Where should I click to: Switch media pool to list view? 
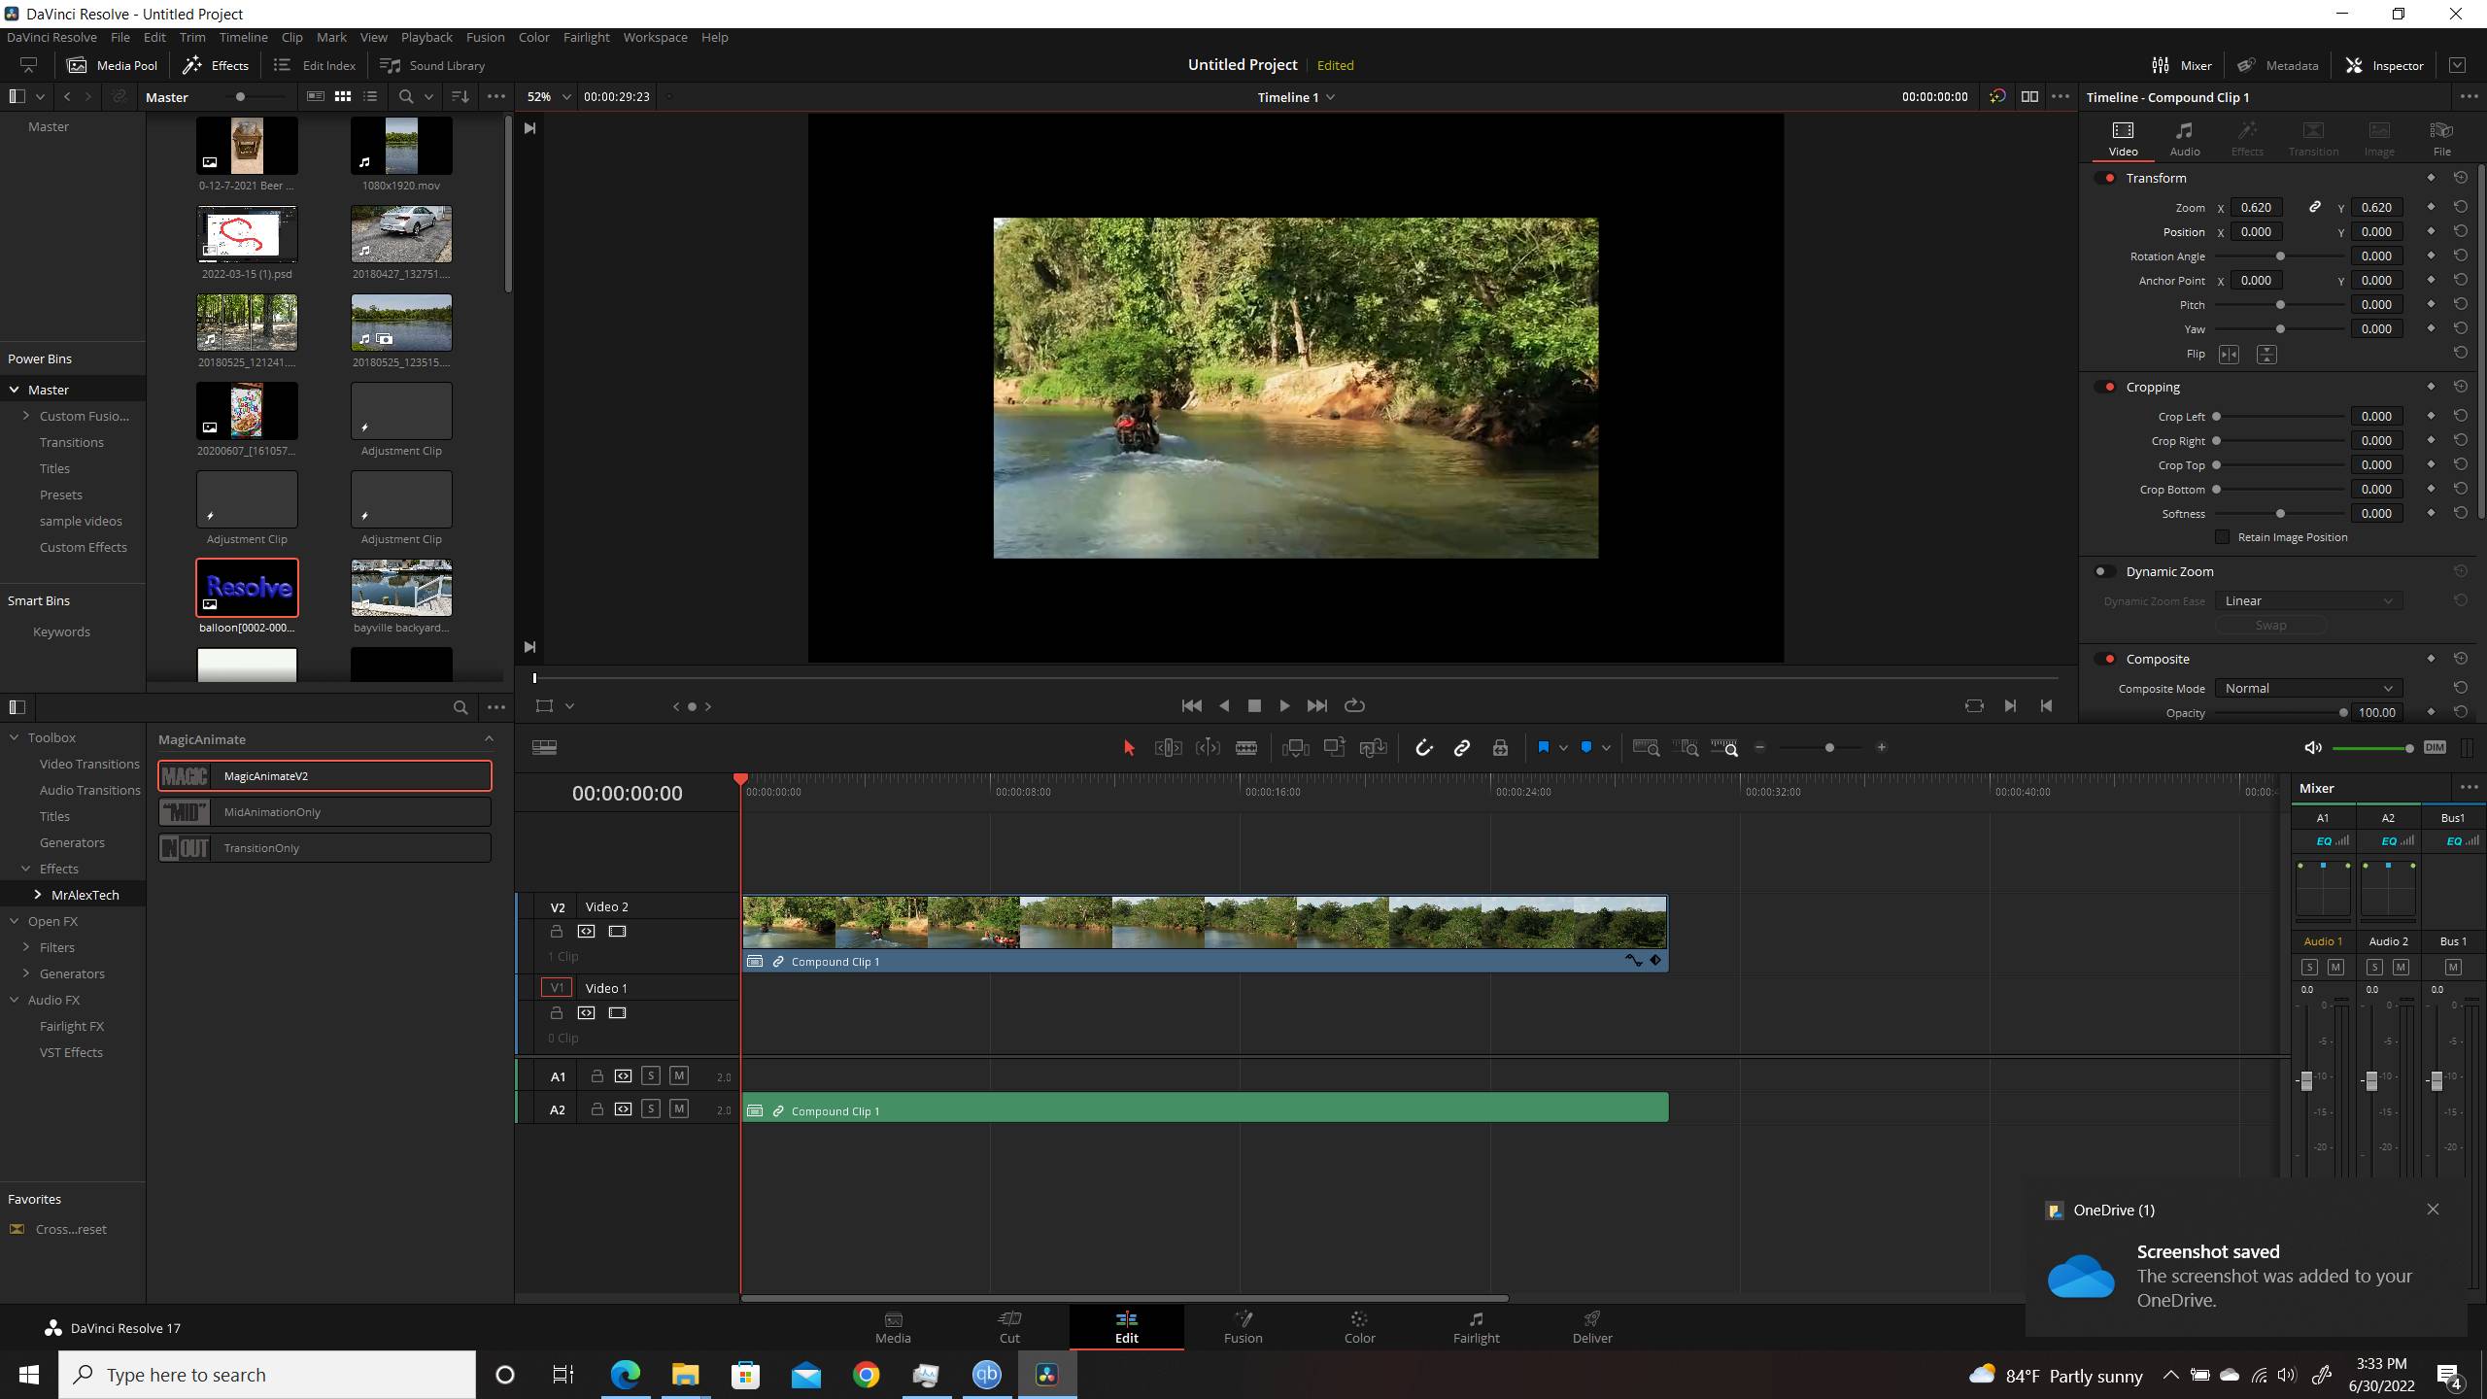370,96
